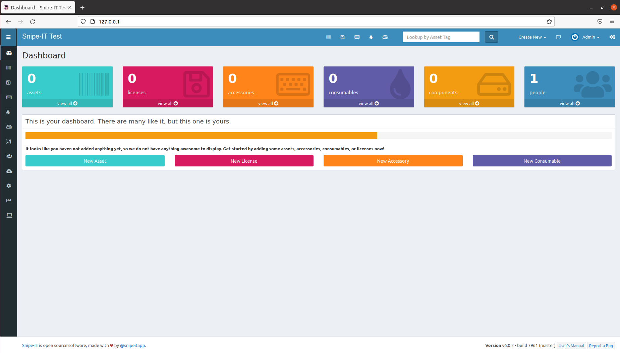Viewport: 620px width, 353px height.
Task: Open the alerts flag icon
Action: (558, 37)
